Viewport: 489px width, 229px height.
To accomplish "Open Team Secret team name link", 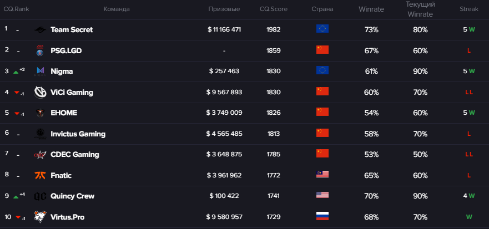I will [72, 30].
